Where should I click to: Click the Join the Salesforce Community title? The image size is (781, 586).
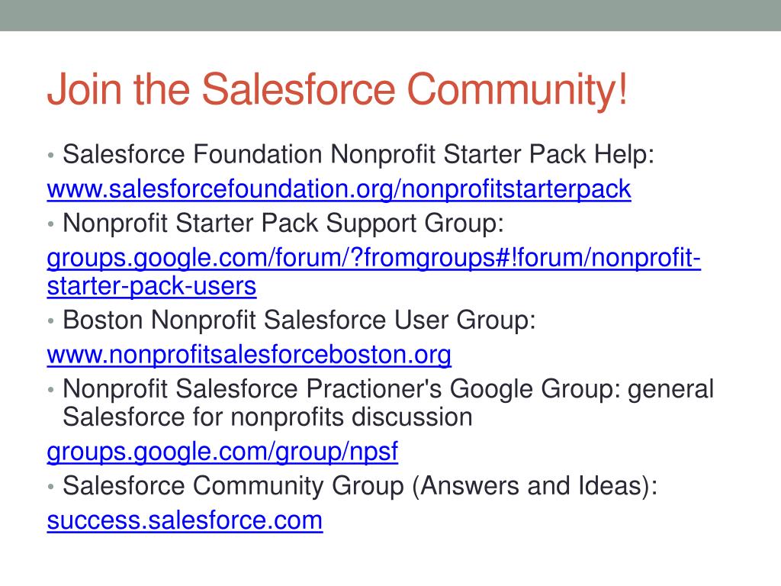[x=337, y=89]
